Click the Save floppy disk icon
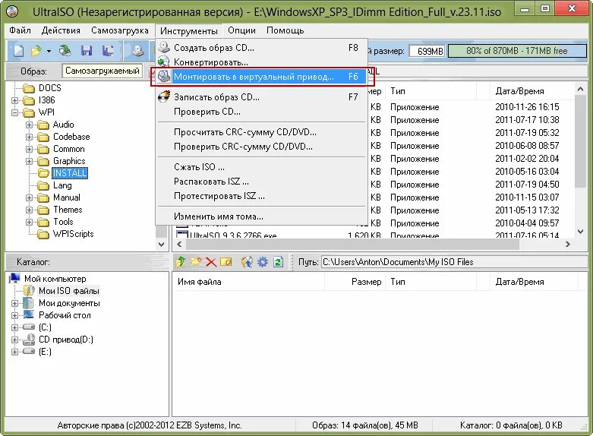Image resolution: width=593 pixels, height=436 pixels. pos(87,51)
